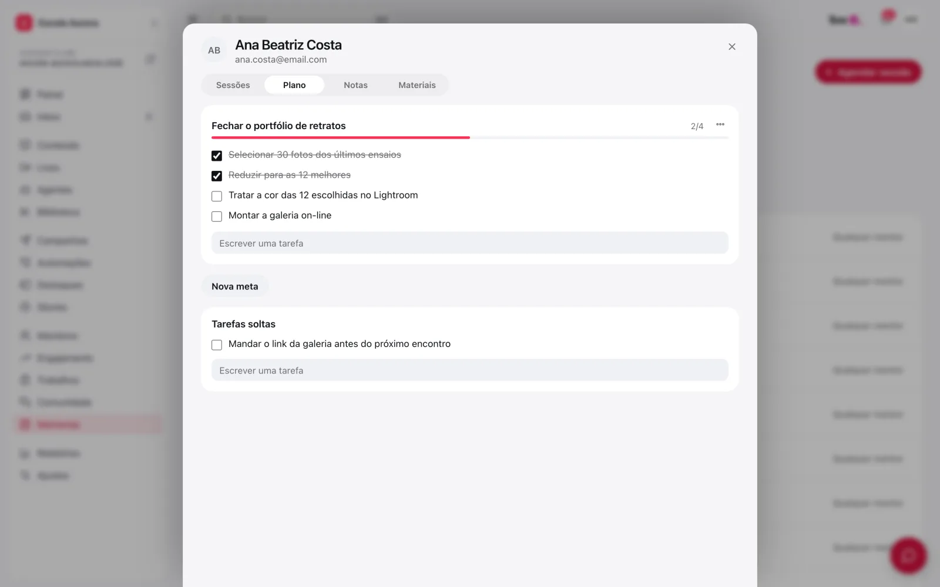
Task: Click the Nova meta button
Action: tap(235, 286)
